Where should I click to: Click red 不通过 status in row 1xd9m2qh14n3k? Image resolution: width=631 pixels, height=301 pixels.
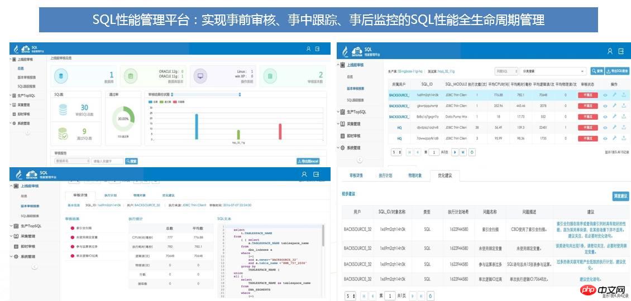tap(587, 95)
